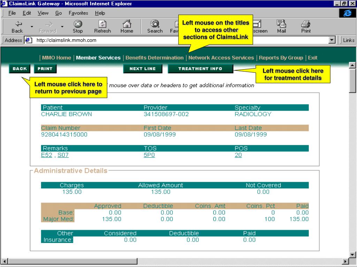Click the Print toolbar icon
Viewport: 357px width, 267px height.
(305, 24)
